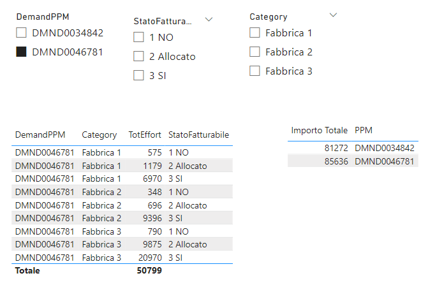
Task: Sort table by StatoFatturabile column header
Action: pos(199,135)
